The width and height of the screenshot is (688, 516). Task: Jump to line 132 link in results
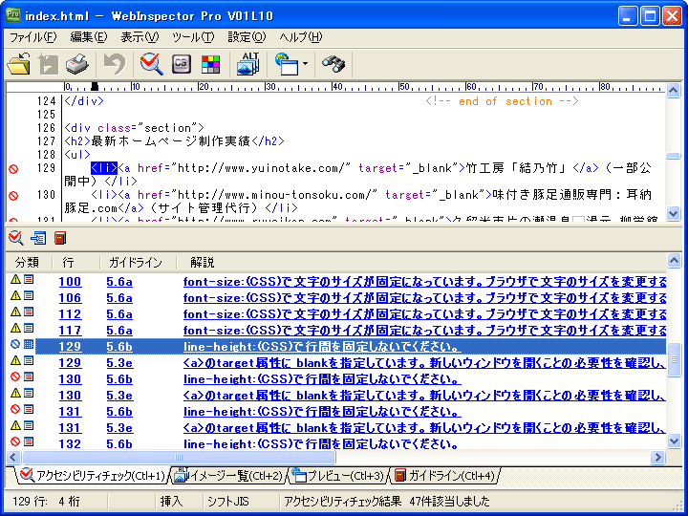tap(70, 444)
